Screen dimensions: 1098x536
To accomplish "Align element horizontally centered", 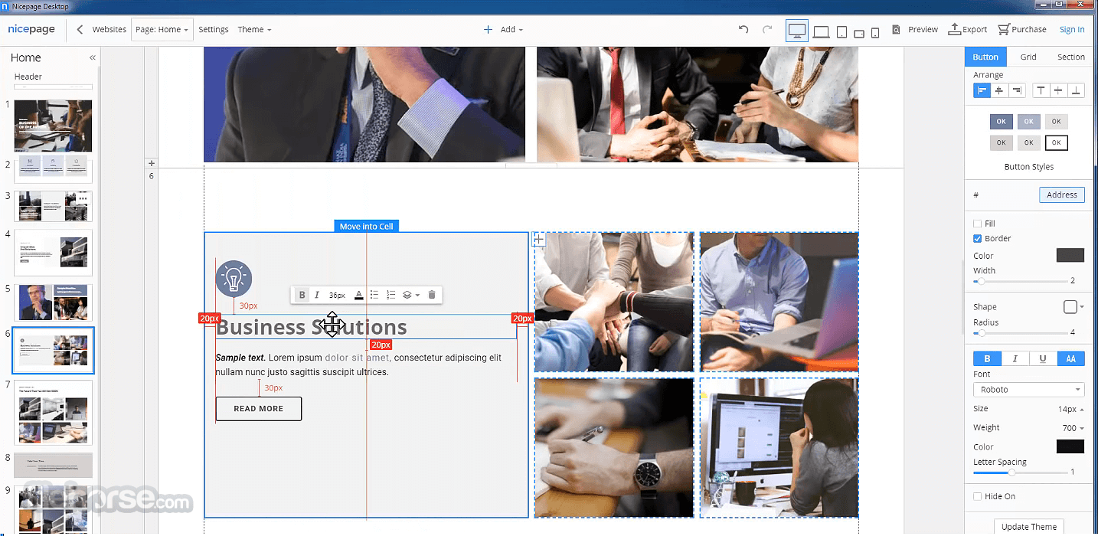I will click(999, 90).
